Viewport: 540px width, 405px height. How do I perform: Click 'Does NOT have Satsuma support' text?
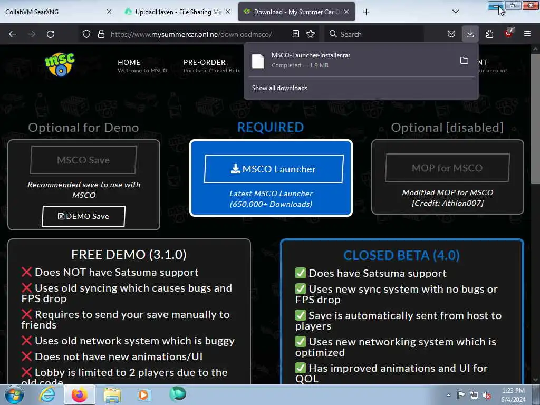tap(117, 273)
